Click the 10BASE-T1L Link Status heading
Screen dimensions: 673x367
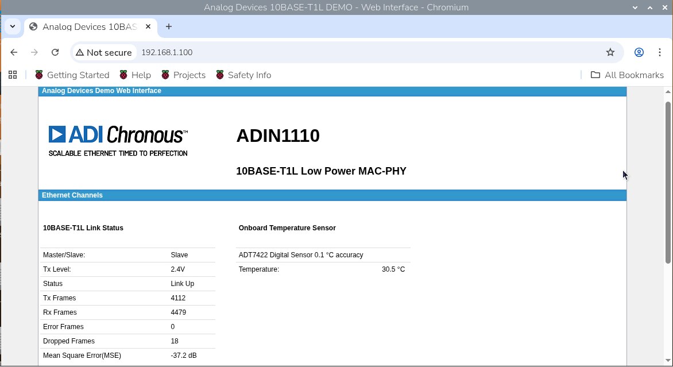(83, 228)
